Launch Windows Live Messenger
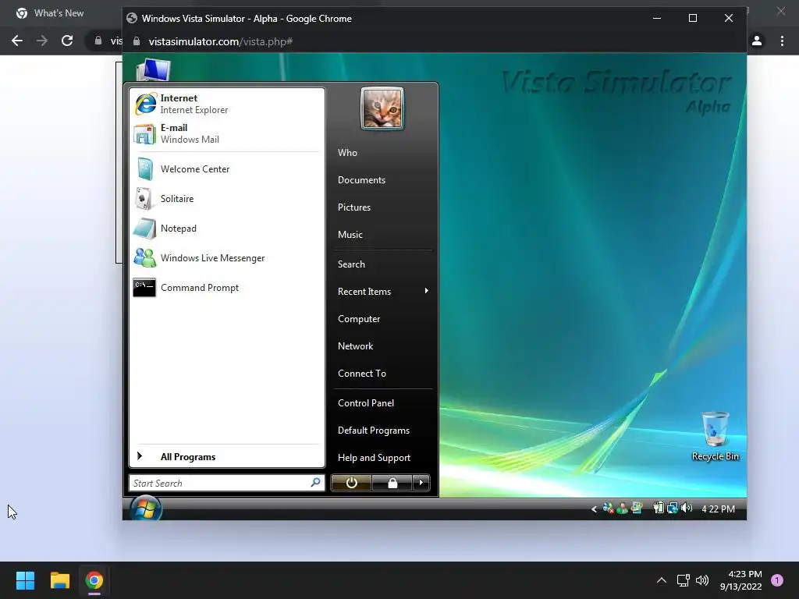 point(227,257)
